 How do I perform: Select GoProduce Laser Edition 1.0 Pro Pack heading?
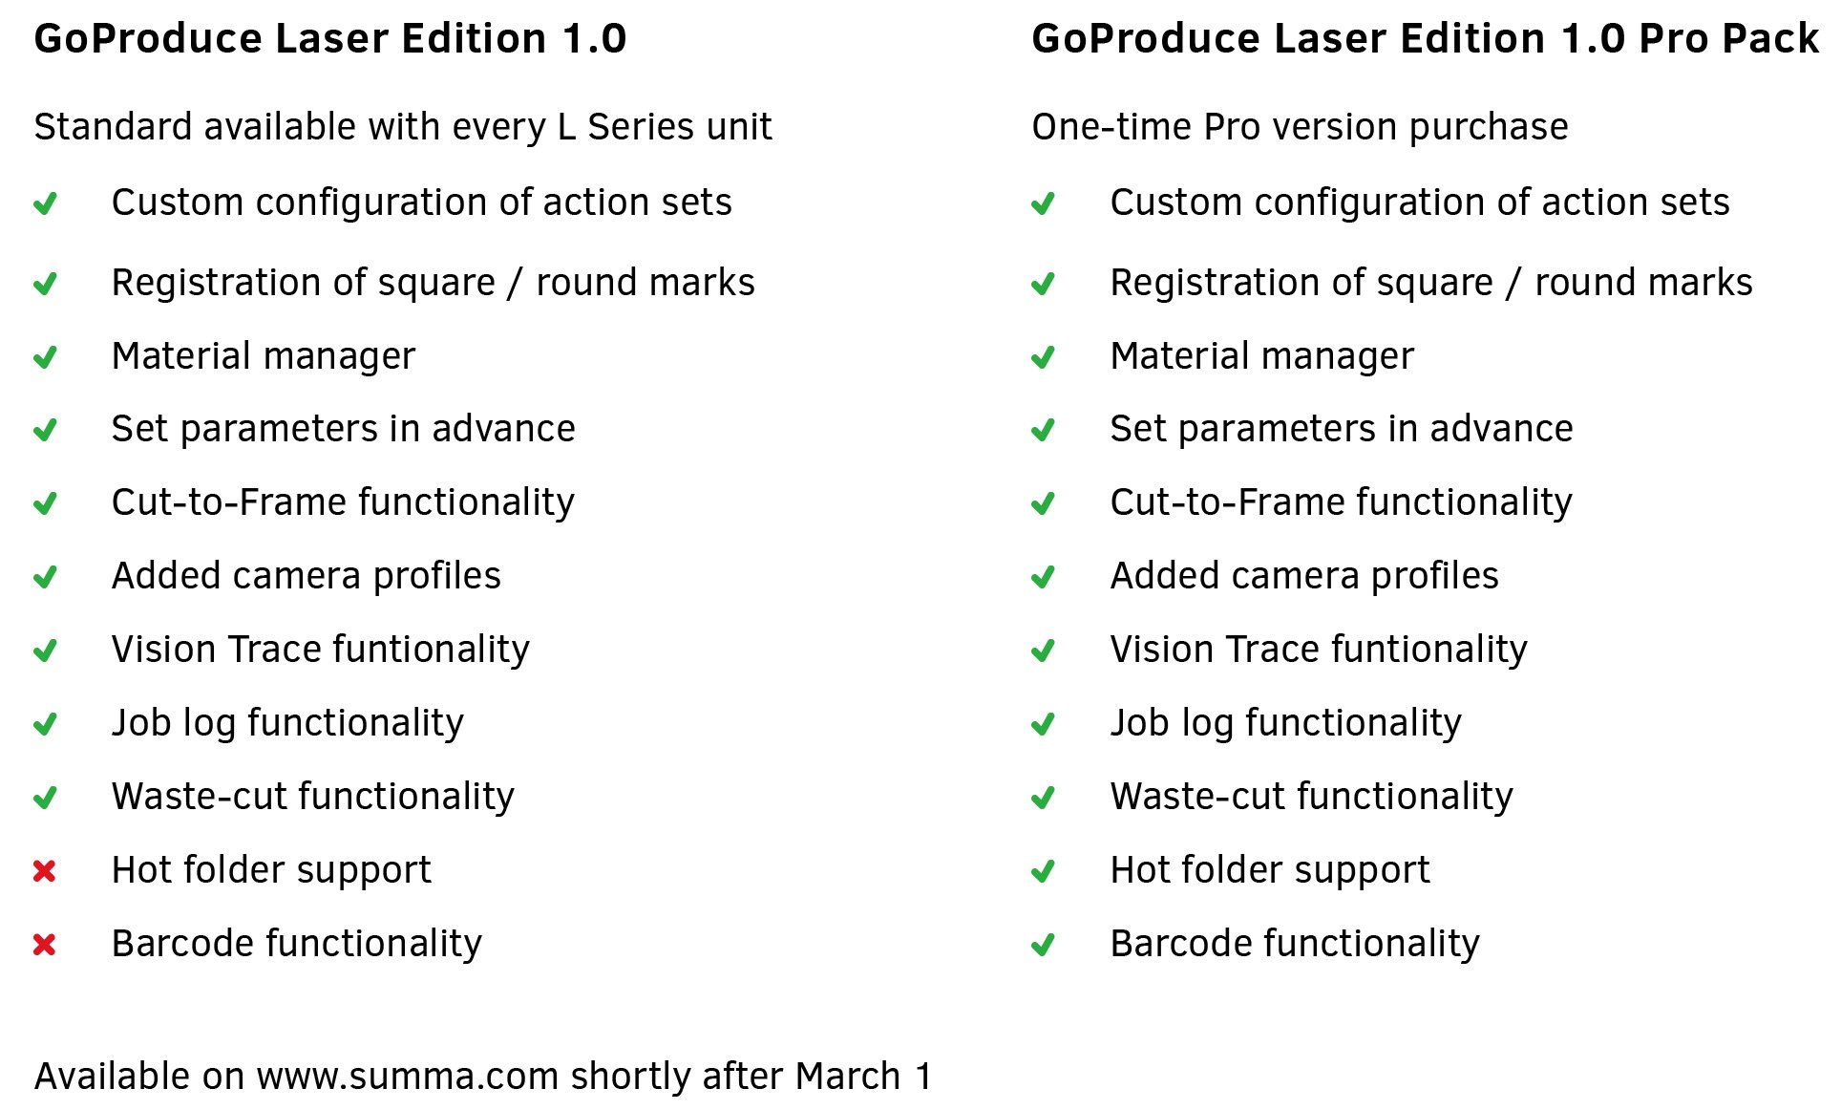click(x=1426, y=39)
